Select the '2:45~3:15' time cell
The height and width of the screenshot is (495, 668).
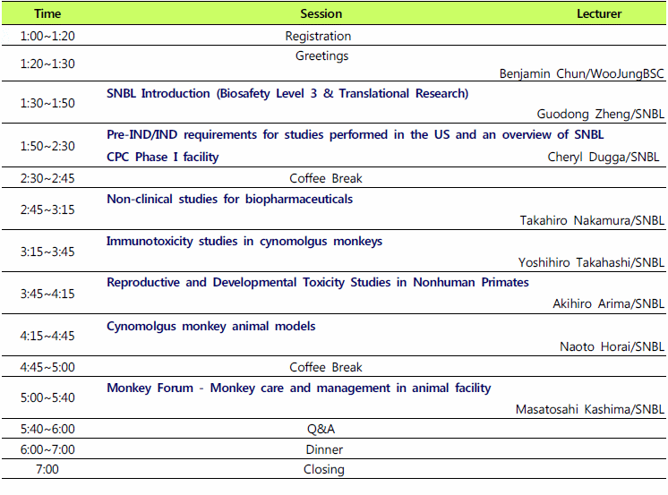[x=47, y=209]
